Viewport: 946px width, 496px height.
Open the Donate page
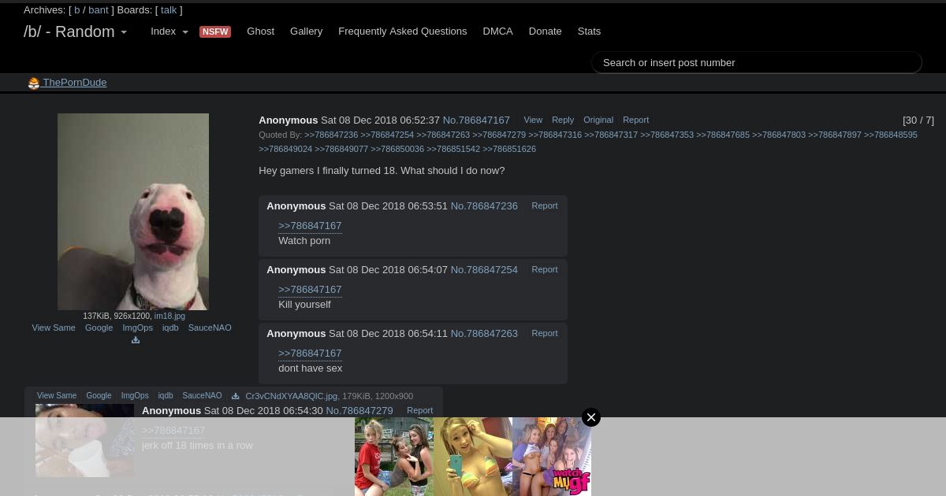(x=545, y=31)
